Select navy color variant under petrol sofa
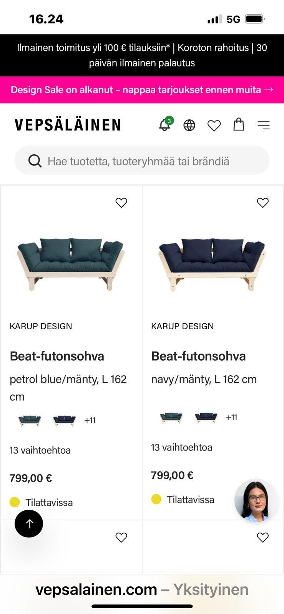 (x=64, y=420)
